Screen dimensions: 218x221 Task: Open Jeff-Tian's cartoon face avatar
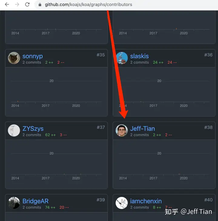pyautogui.click(x=122, y=130)
